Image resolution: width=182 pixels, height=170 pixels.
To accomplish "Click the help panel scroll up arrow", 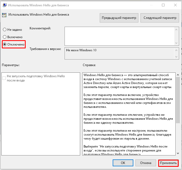I will (x=178, y=75).
